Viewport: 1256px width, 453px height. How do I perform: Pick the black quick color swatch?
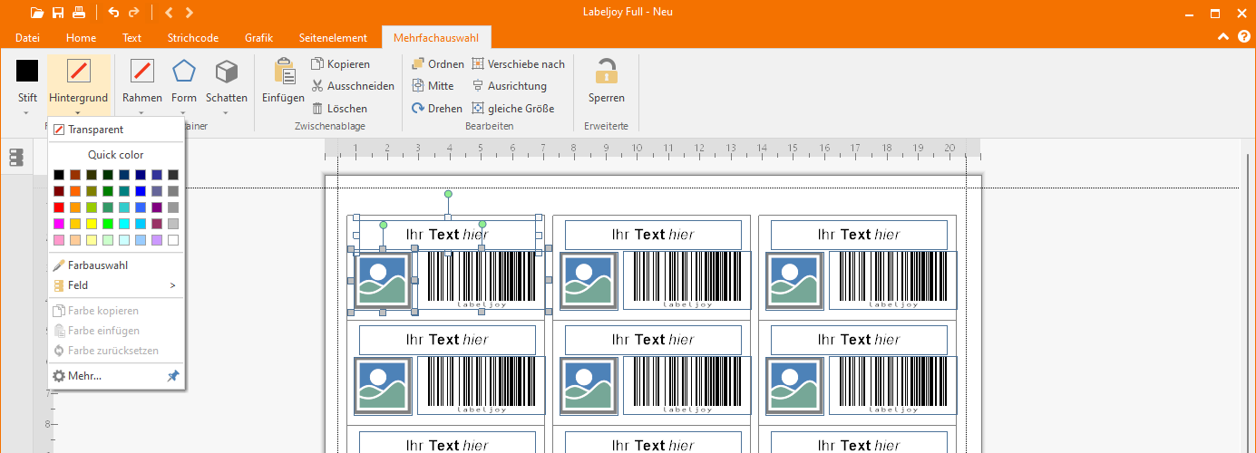pyautogui.click(x=59, y=175)
